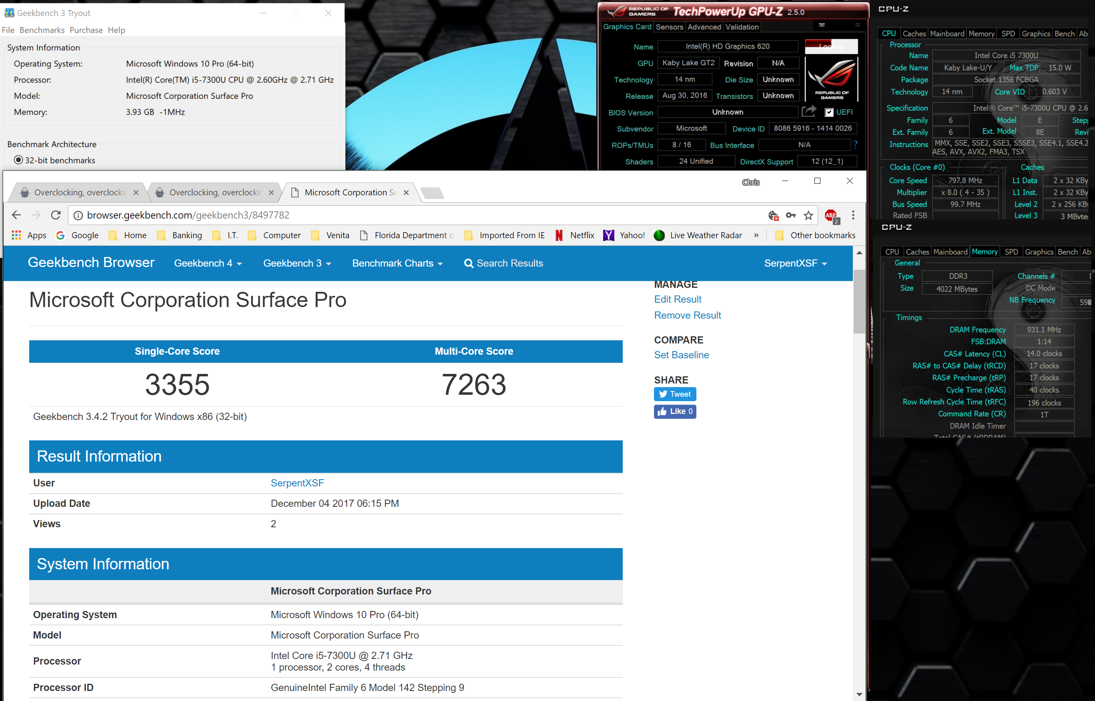The height and width of the screenshot is (701, 1095).
Task: Close the second Overclocking tab
Action: click(271, 193)
